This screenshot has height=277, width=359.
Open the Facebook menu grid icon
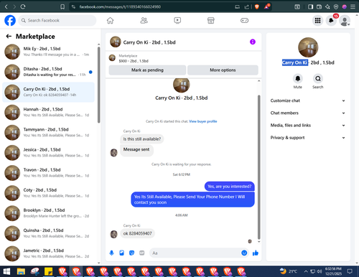pos(317,21)
